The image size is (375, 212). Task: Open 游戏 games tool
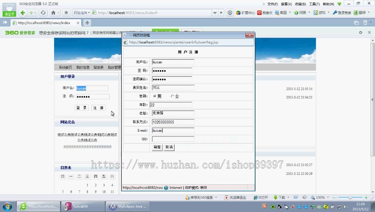(x=320, y=13)
